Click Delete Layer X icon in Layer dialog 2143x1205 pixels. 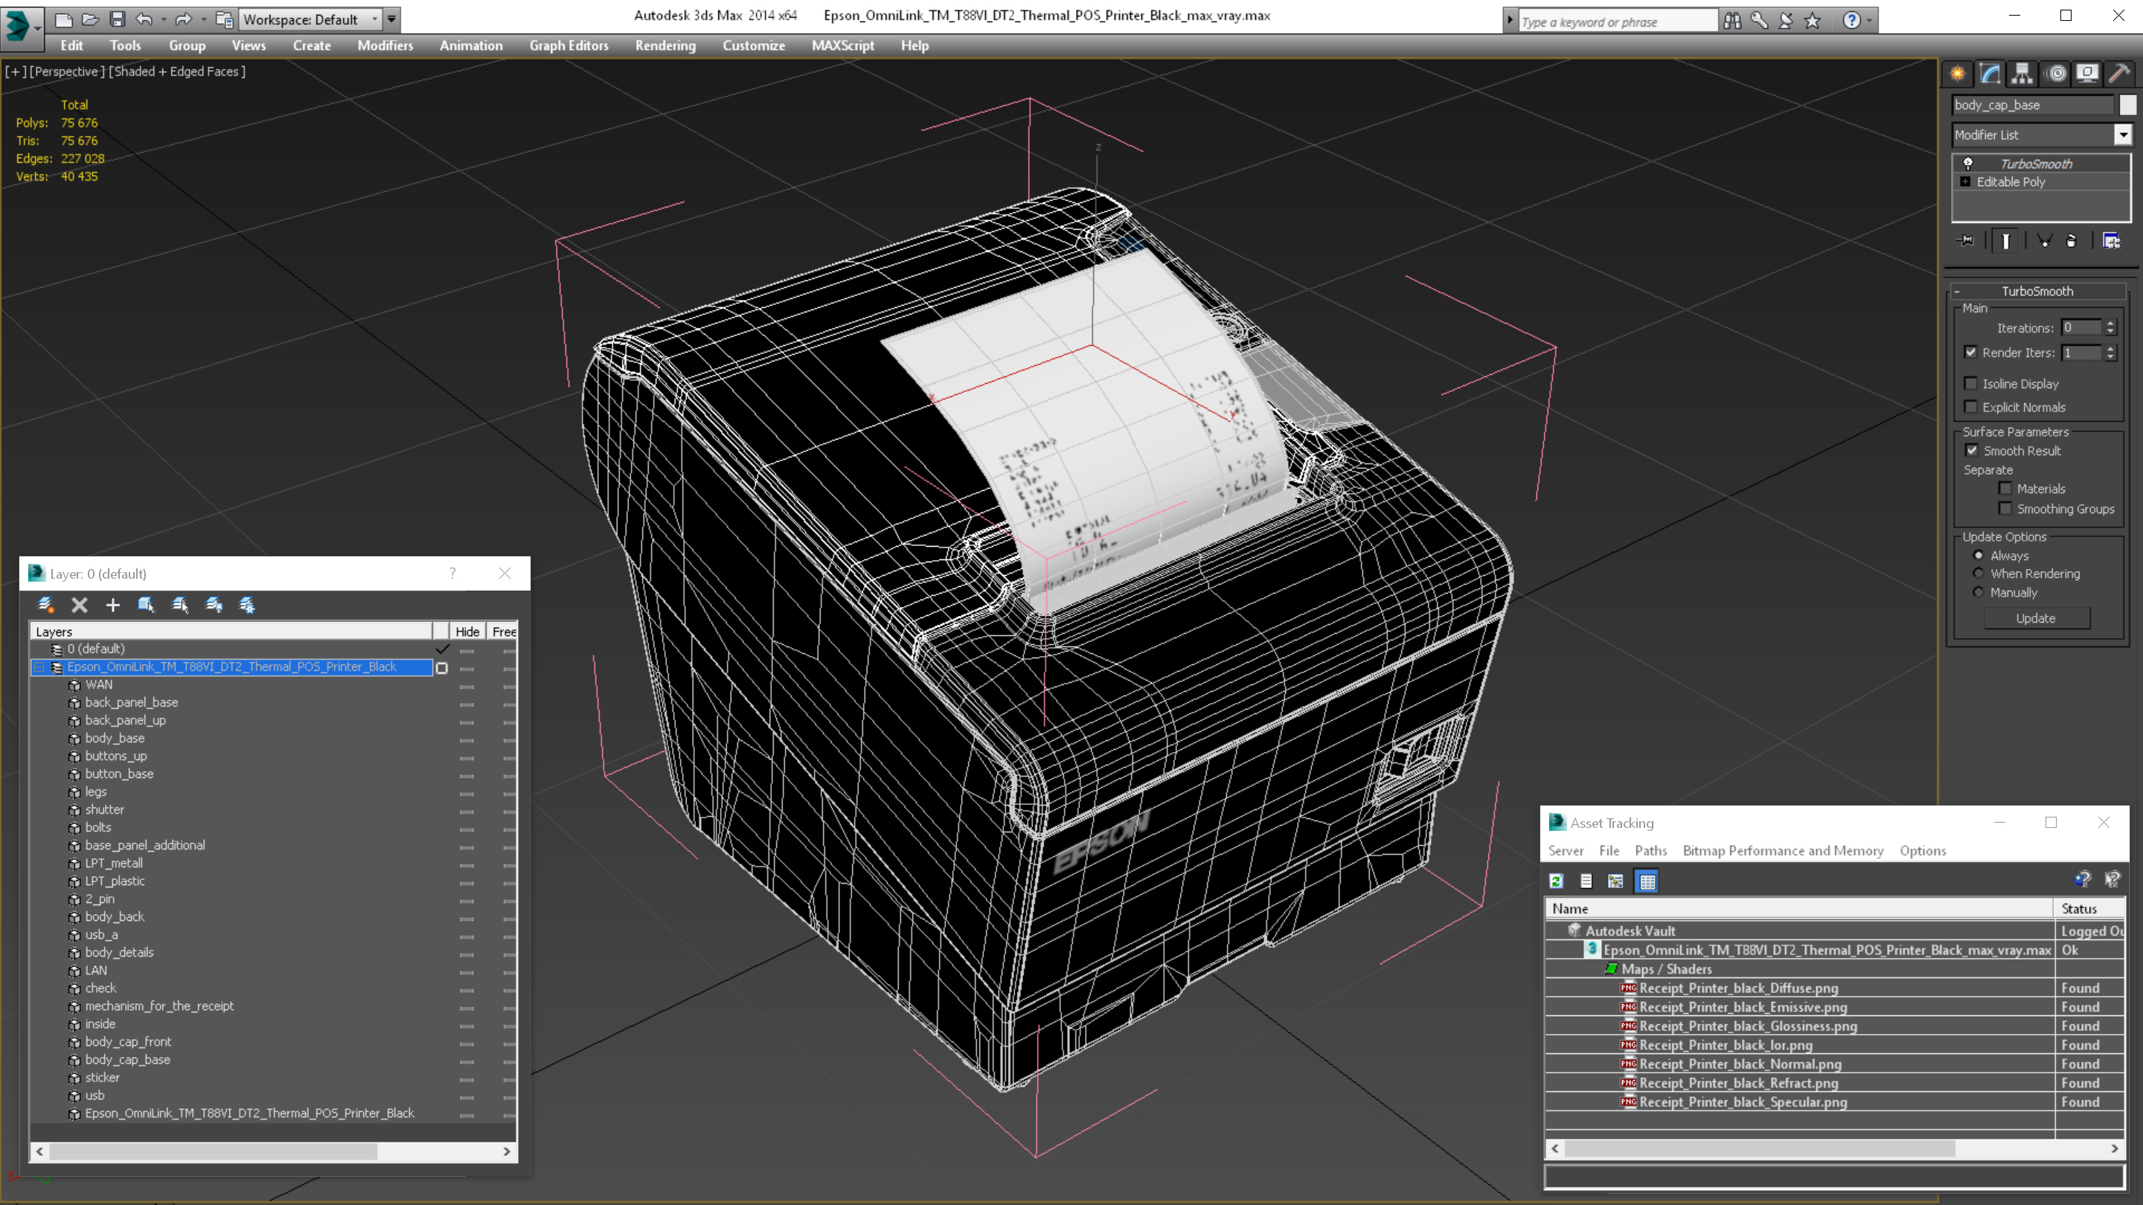pos(79,605)
